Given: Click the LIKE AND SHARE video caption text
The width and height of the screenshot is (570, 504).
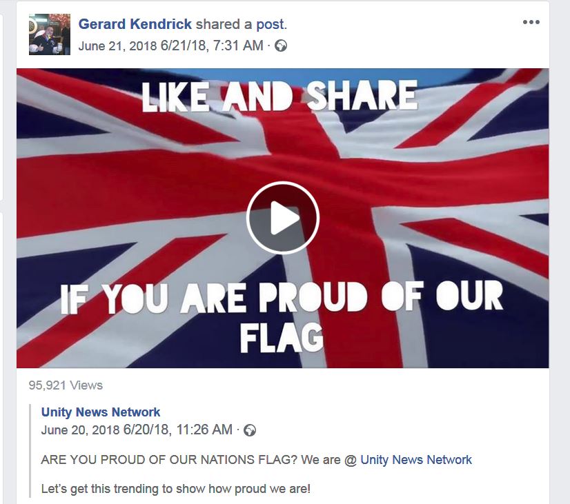Looking at the screenshot, I should tap(279, 97).
